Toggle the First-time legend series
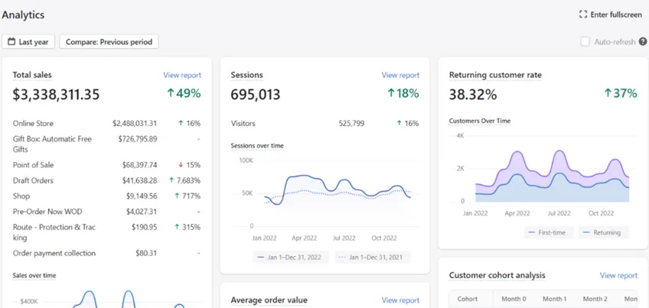 point(549,232)
